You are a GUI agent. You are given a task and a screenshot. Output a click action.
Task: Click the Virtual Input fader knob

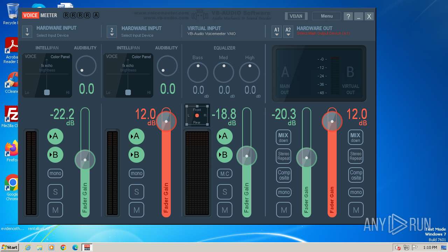tap(247, 156)
